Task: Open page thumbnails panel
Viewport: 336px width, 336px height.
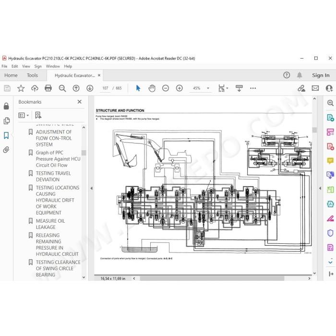Action: tap(7, 120)
